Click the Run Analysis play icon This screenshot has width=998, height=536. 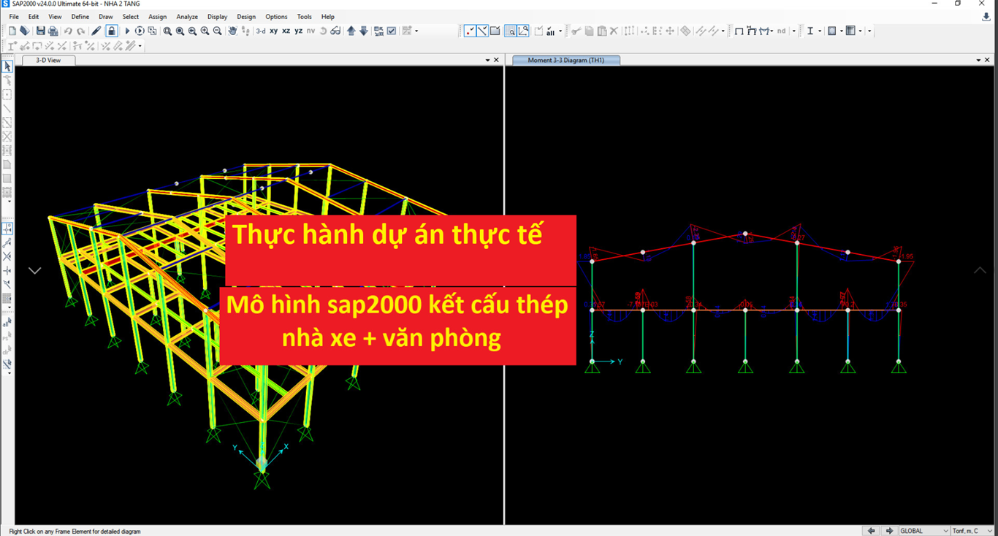tap(127, 31)
